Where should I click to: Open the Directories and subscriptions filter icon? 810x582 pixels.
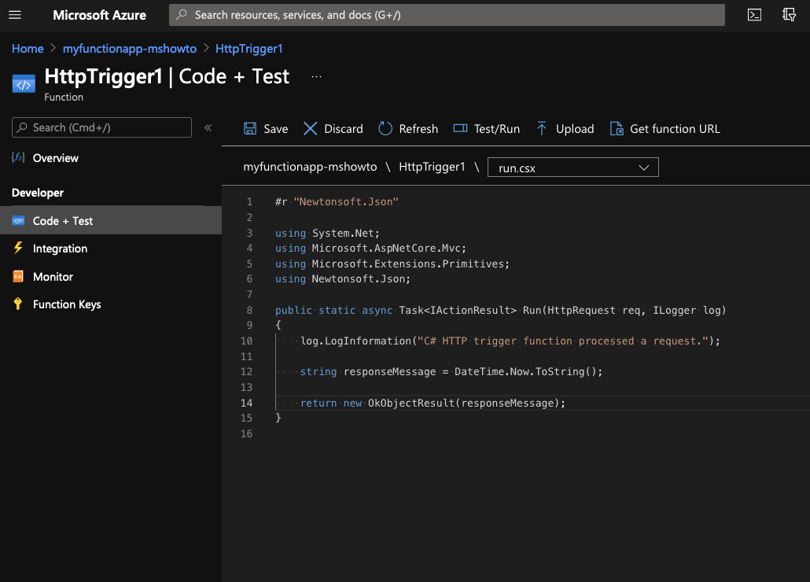(x=789, y=15)
